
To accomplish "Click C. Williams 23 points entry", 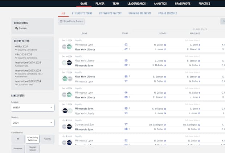I will (x=159, y=109).
